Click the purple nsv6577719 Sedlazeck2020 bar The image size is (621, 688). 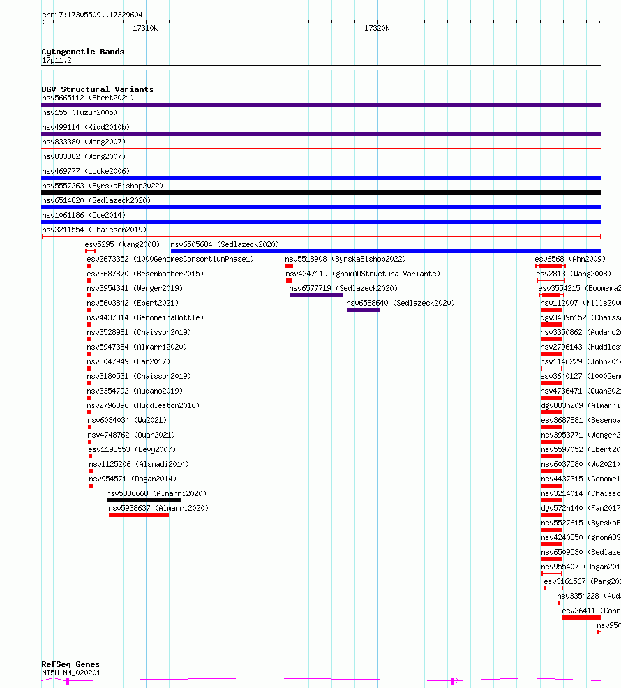tap(316, 295)
